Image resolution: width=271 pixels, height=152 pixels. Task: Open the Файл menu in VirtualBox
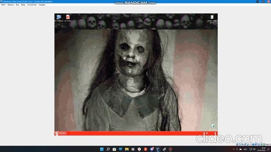tap(3, 5)
